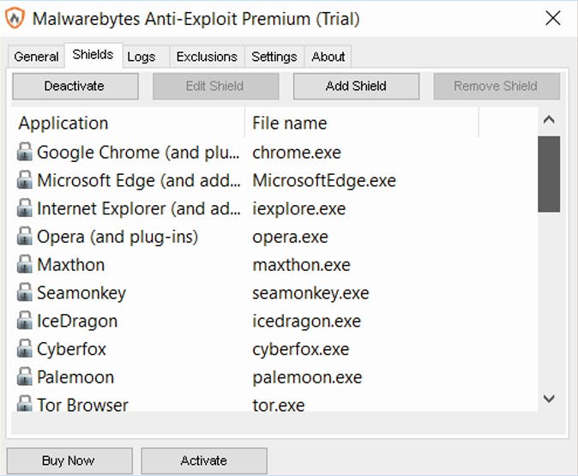The width and height of the screenshot is (578, 476).
Task: Click the lock icon beside Cyberfox
Action: [x=25, y=349]
